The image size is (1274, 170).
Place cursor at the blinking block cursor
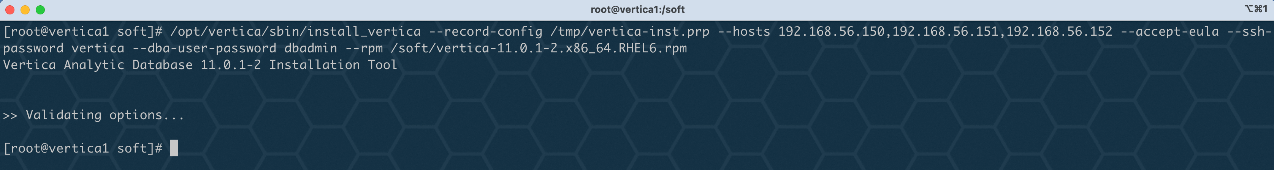click(174, 148)
